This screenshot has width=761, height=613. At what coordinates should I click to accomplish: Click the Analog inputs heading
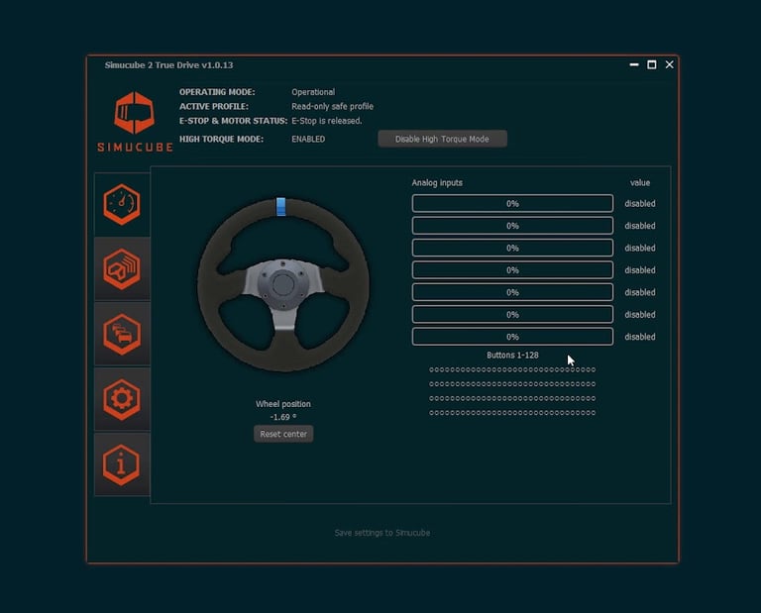tap(437, 183)
